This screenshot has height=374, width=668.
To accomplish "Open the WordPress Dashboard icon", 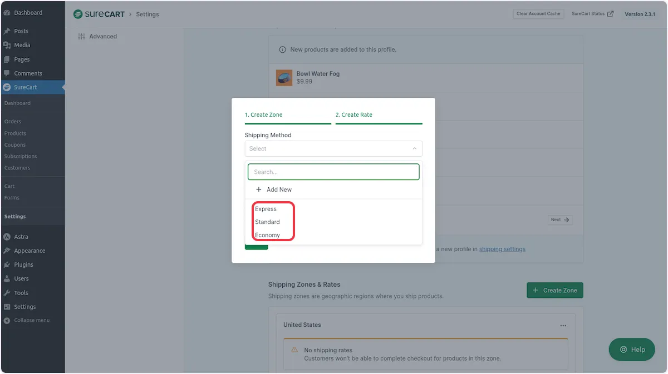I will click(x=7, y=13).
